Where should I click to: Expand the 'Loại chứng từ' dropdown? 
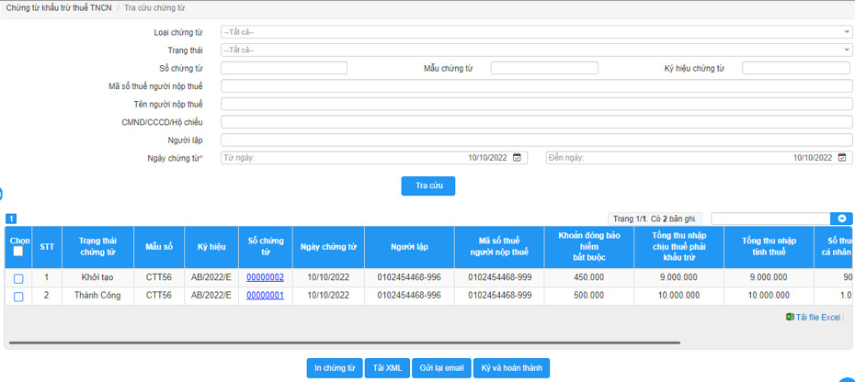[x=536, y=32]
